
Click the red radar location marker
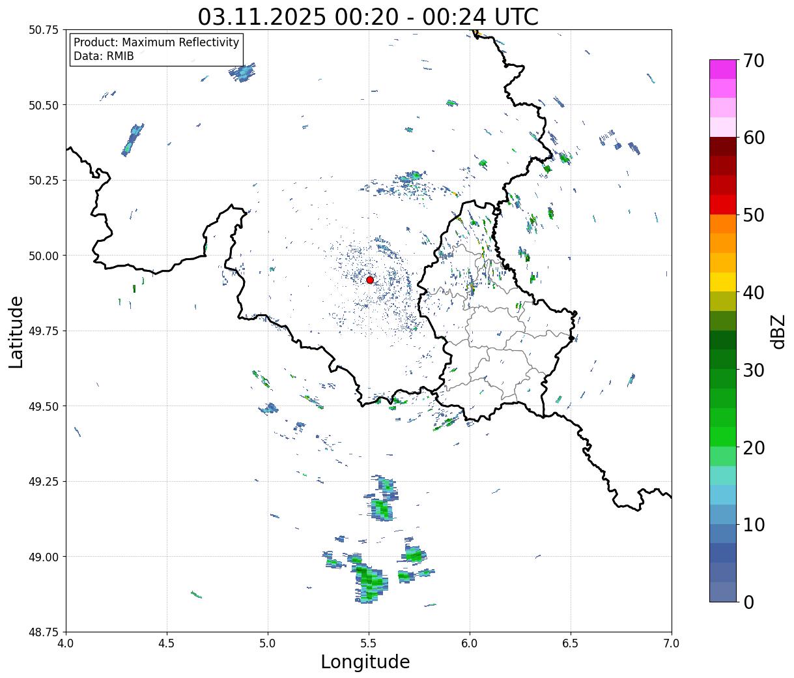pyautogui.click(x=369, y=280)
